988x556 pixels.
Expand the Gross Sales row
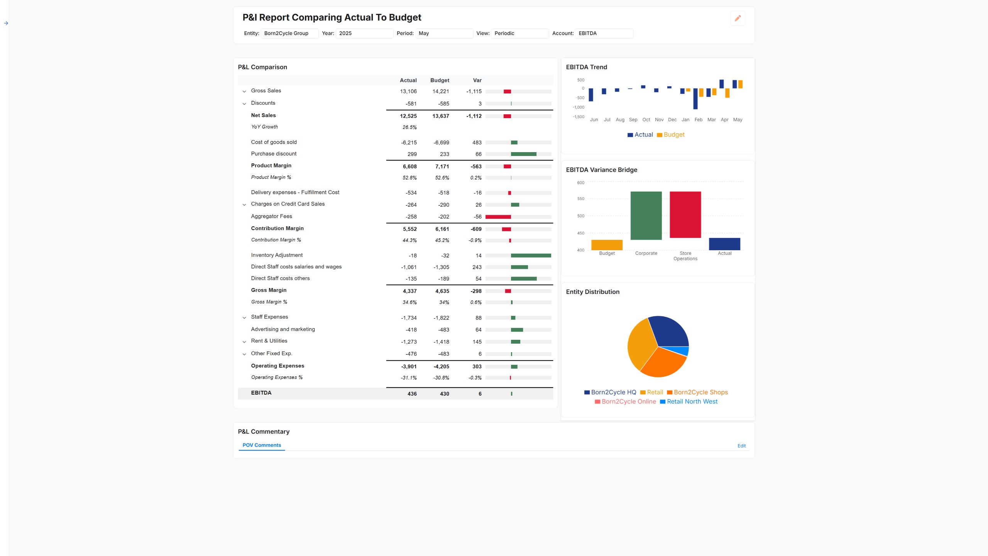244,92
